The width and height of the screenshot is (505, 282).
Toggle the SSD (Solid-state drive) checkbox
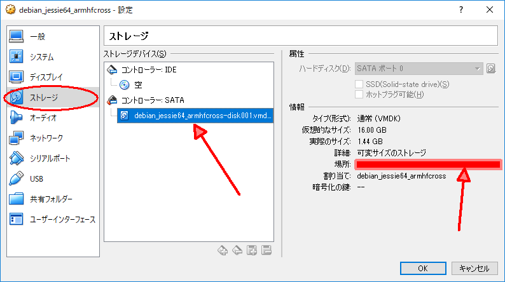coord(359,84)
